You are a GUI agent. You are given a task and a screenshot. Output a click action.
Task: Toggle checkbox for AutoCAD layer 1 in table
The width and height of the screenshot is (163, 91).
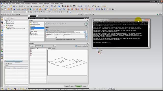(x=47, y=37)
